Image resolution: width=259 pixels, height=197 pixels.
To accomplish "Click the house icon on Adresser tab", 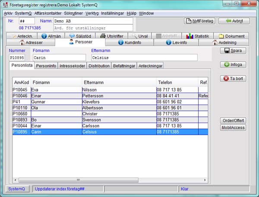I will click(22, 42).
